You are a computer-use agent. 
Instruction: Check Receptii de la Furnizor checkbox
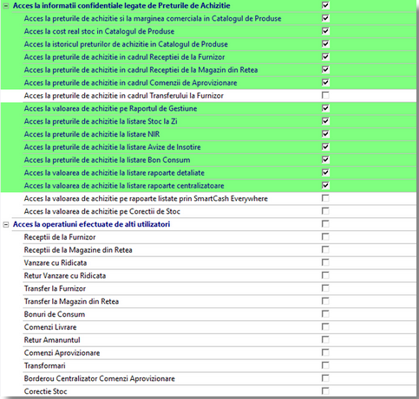(325, 237)
